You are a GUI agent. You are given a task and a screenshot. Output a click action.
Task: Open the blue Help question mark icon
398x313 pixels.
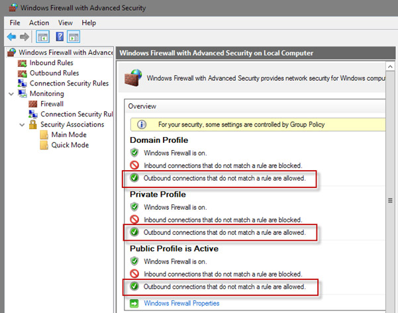60,37
